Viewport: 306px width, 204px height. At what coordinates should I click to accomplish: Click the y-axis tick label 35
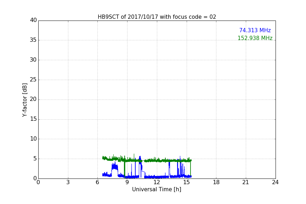[x=33, y=40]
